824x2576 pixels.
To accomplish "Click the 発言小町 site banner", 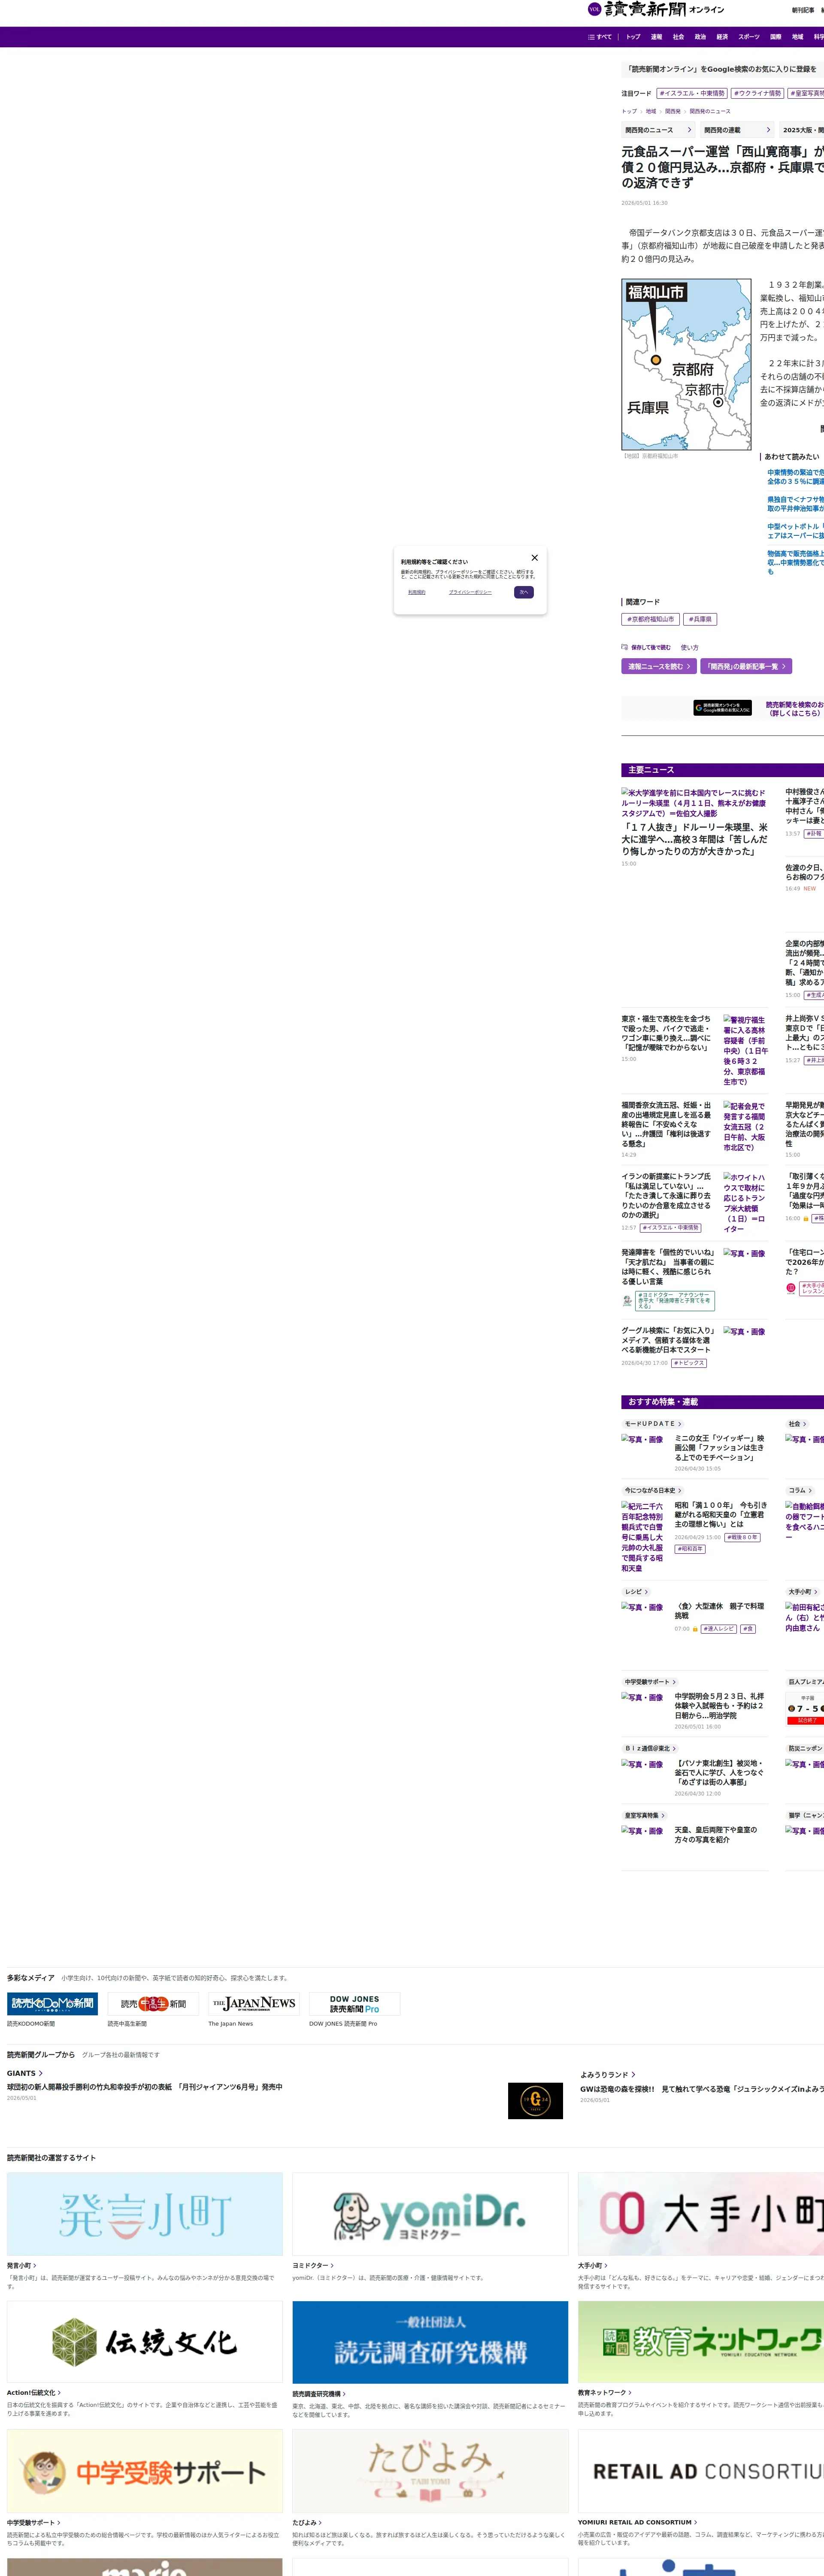I will click(x=145, y=2214).
